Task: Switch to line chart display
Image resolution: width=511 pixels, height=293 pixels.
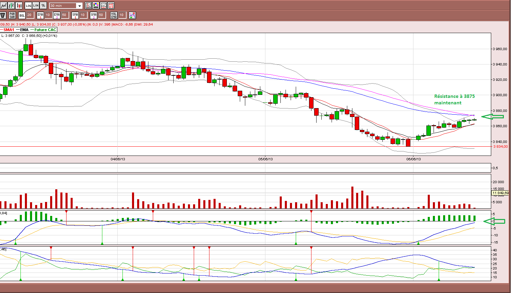Action: pos(3,5)
